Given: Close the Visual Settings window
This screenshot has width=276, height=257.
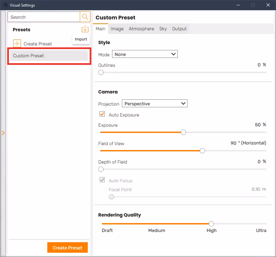Looking at the screenshot, I should 268,5.
